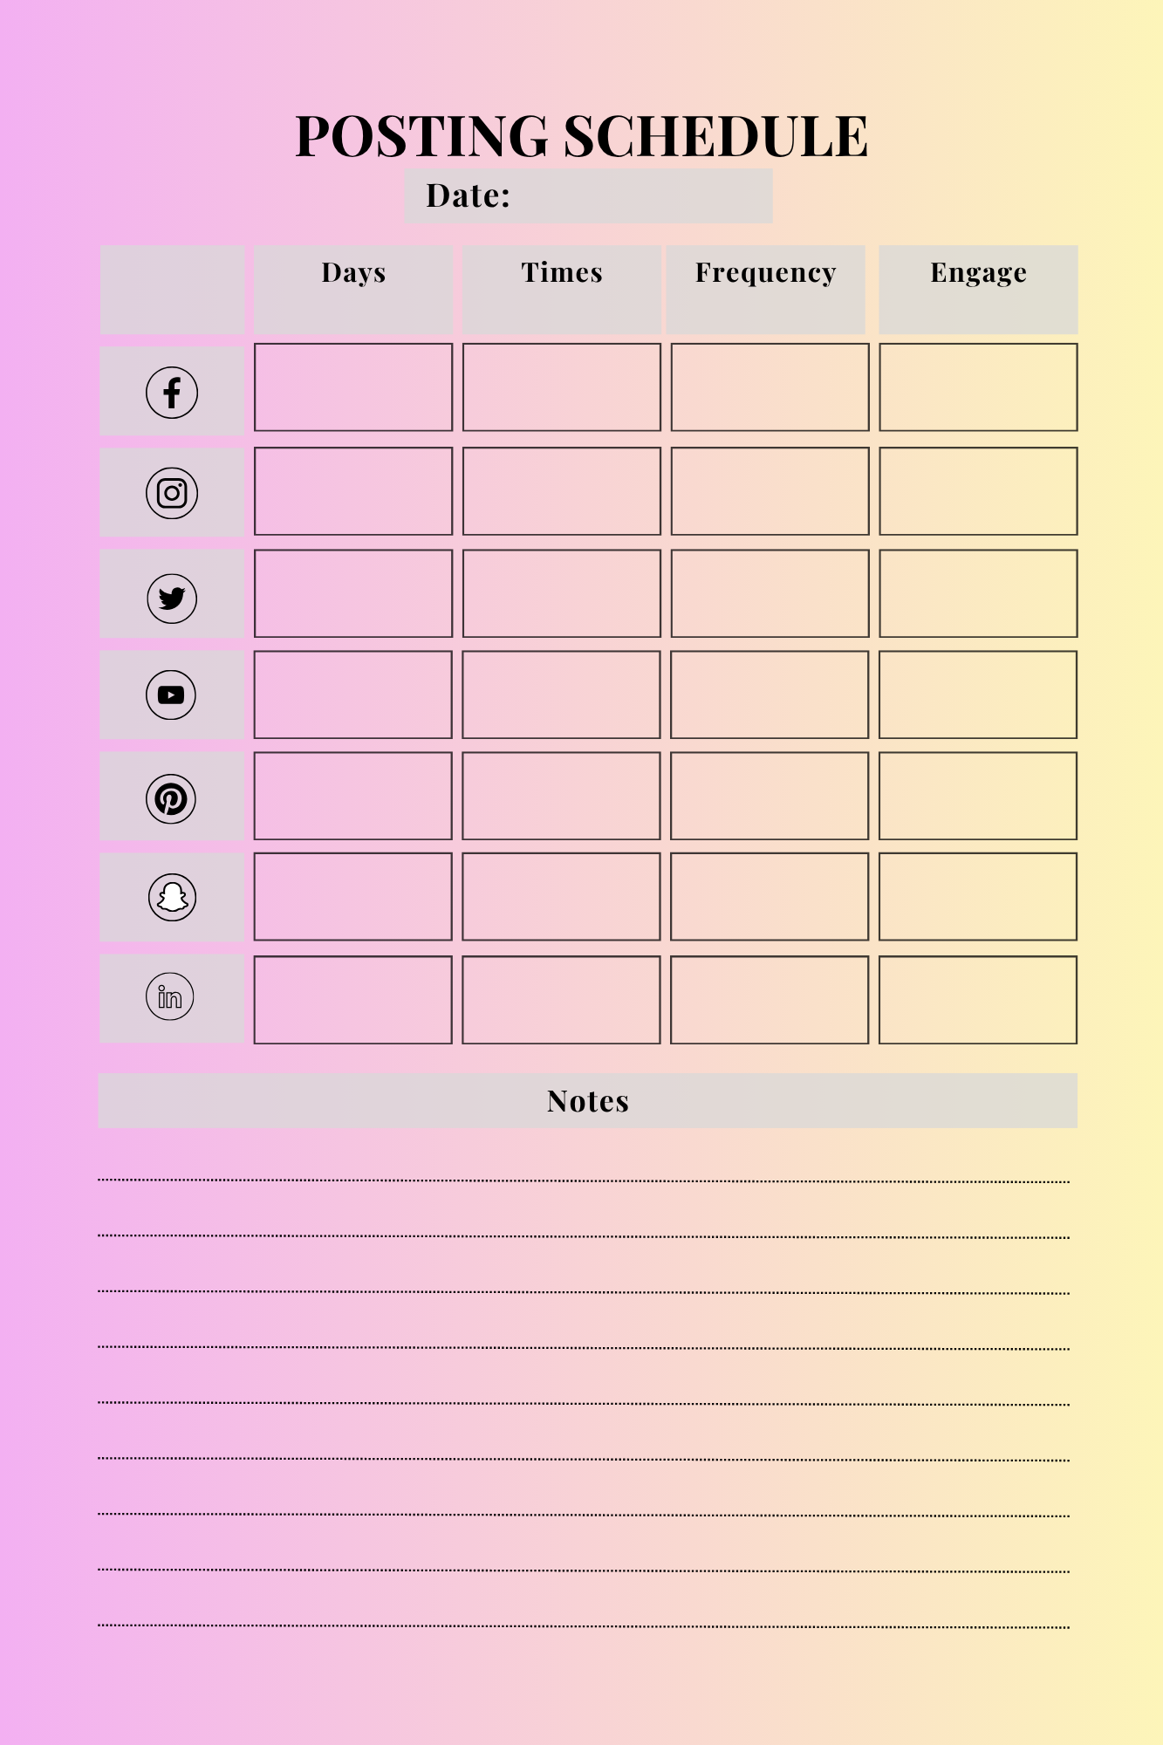Viewport: 1163px width, 1745px height.
Task: Click the POSTING SCHEDULE title
Action: [x=581, y=136]
